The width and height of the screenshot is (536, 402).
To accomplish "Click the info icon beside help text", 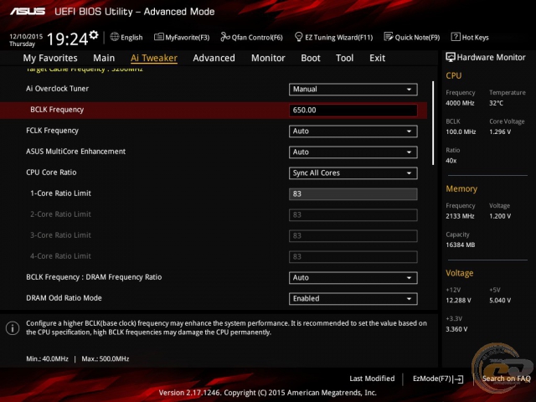I will (13, 328).
